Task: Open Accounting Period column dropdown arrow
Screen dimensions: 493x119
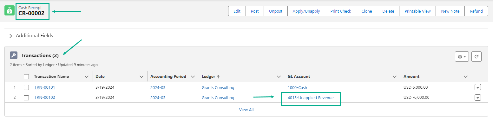Action: coord(193,77)
